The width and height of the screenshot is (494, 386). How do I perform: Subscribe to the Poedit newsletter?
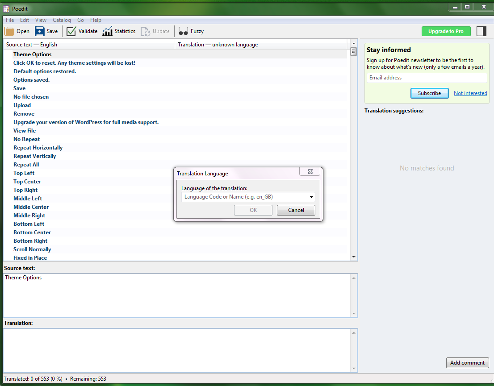pyautogui.click(x=429, y=93)
